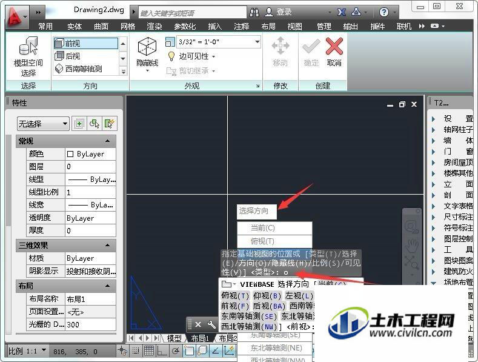Viewport: 478px width, 362px height.
Task: Click the keyword search input field
Action: 193,13
